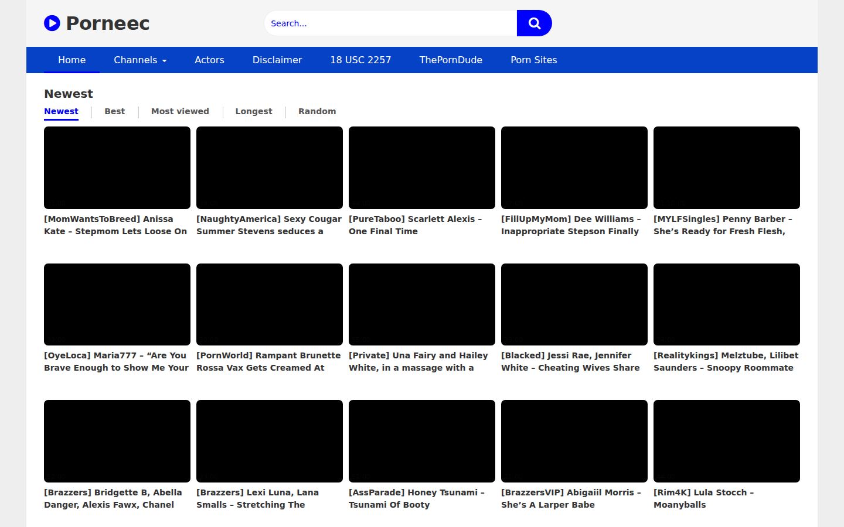Open the Disclaimer page
The image size is (844, 527).
click(277, 60)
